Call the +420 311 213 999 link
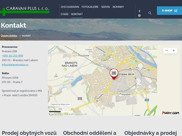This screenshot has height=136, width=182. pyautogui.click(x=12, y=56)
